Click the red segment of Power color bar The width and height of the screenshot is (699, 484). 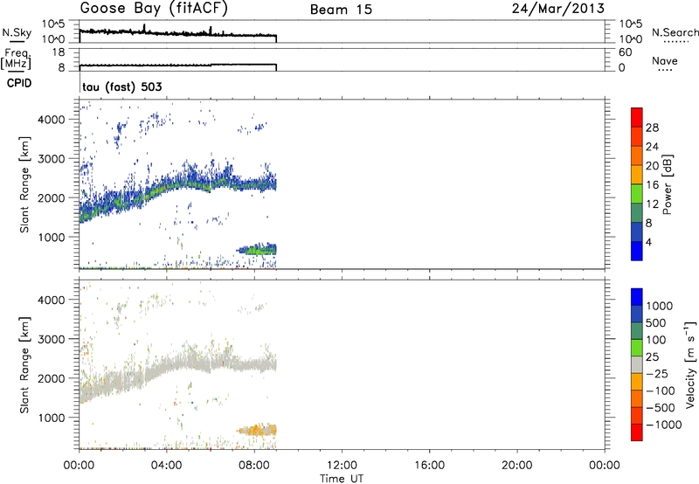pyautogui.click(x=637, y=117)
